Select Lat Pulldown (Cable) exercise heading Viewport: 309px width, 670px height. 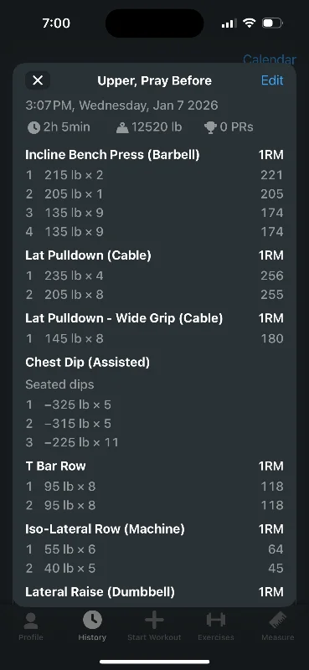tap(88, 255)
